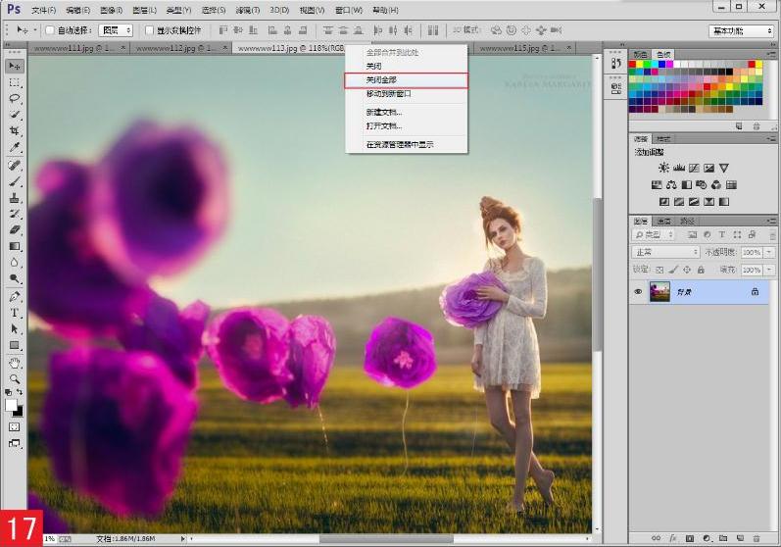
Task: Select the Path Selection tool
Action: point(15,329)
